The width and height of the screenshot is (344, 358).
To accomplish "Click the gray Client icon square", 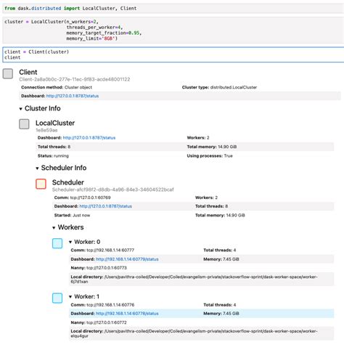I will click(x=8, y=73).
